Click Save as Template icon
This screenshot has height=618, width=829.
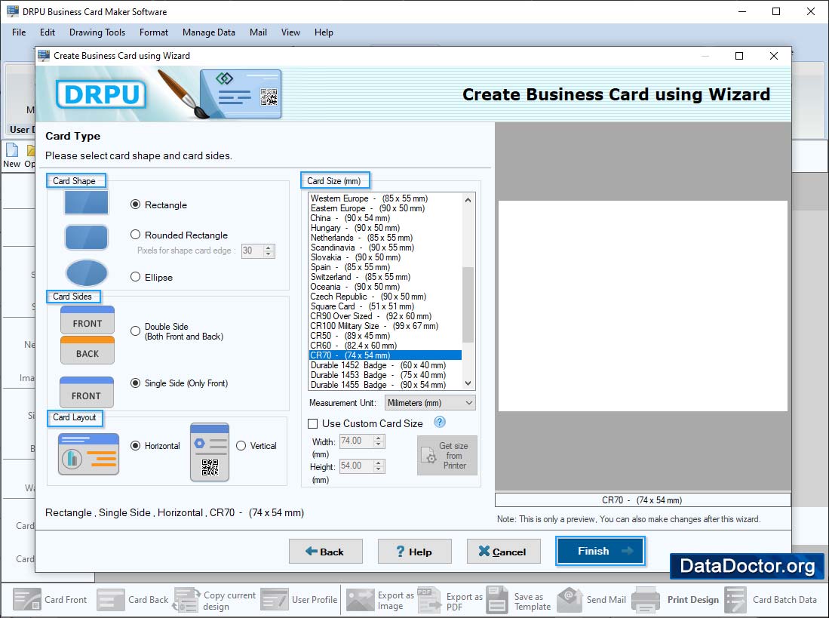click(x=497, y=599)
